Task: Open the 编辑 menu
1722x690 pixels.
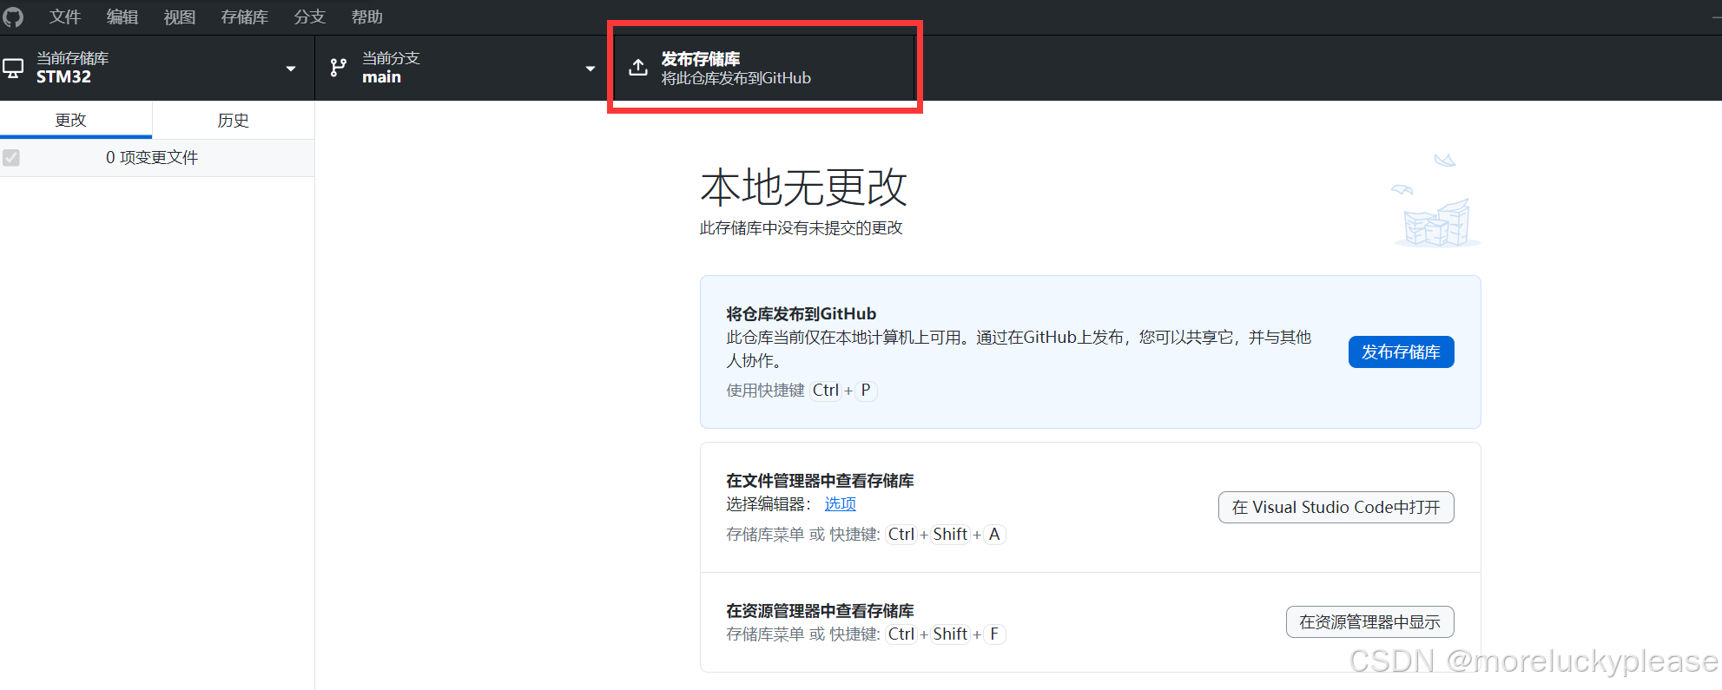Action: [122, 16]
